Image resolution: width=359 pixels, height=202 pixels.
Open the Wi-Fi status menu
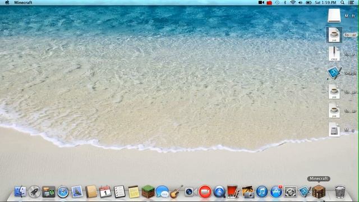click(x=293, y=2)
